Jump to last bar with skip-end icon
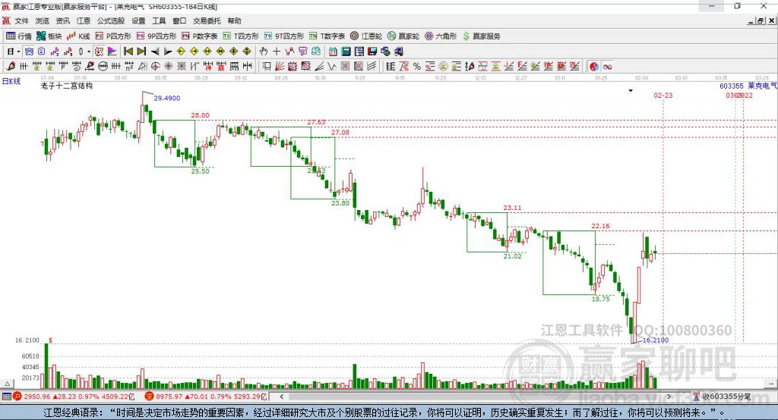 tap(141, 52)
